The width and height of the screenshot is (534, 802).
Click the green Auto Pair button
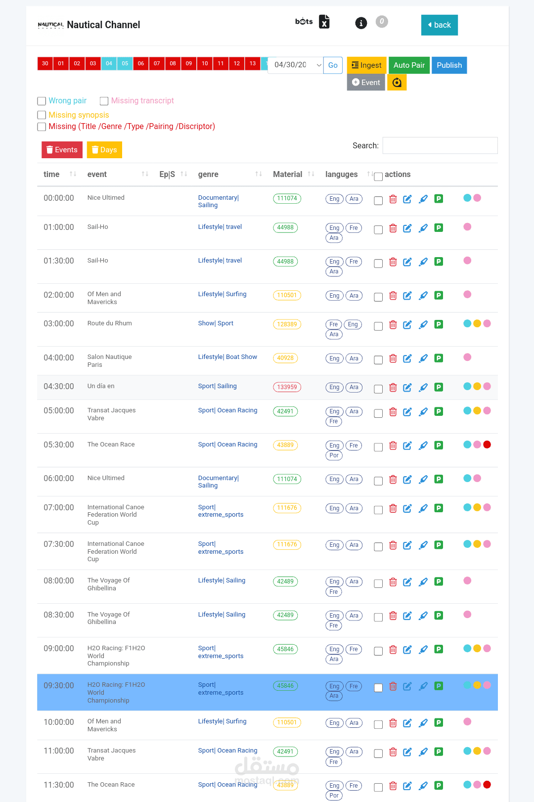pos(409,65)
